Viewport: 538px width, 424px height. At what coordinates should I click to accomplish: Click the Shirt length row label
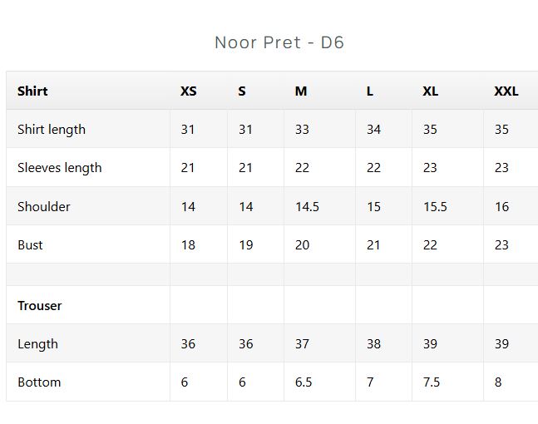coord(52,130)
